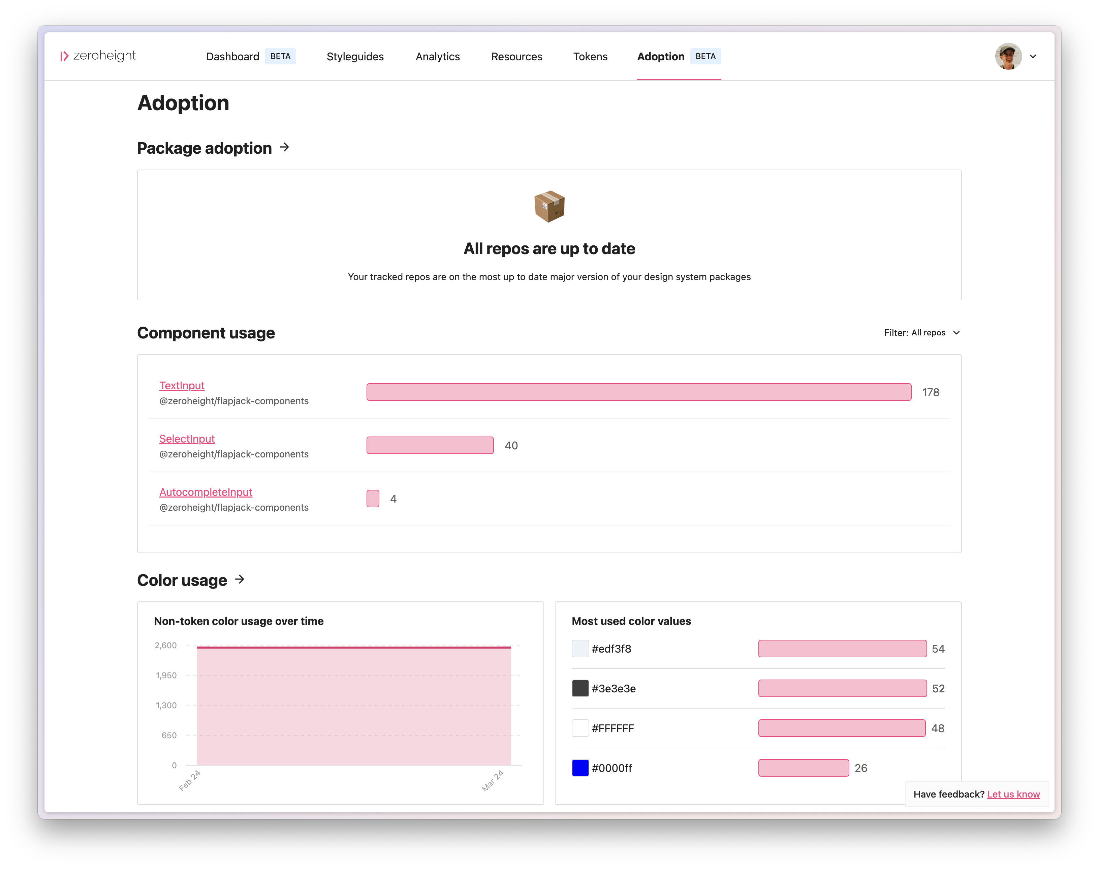Expand the repo filter chevron

[956, 332]
